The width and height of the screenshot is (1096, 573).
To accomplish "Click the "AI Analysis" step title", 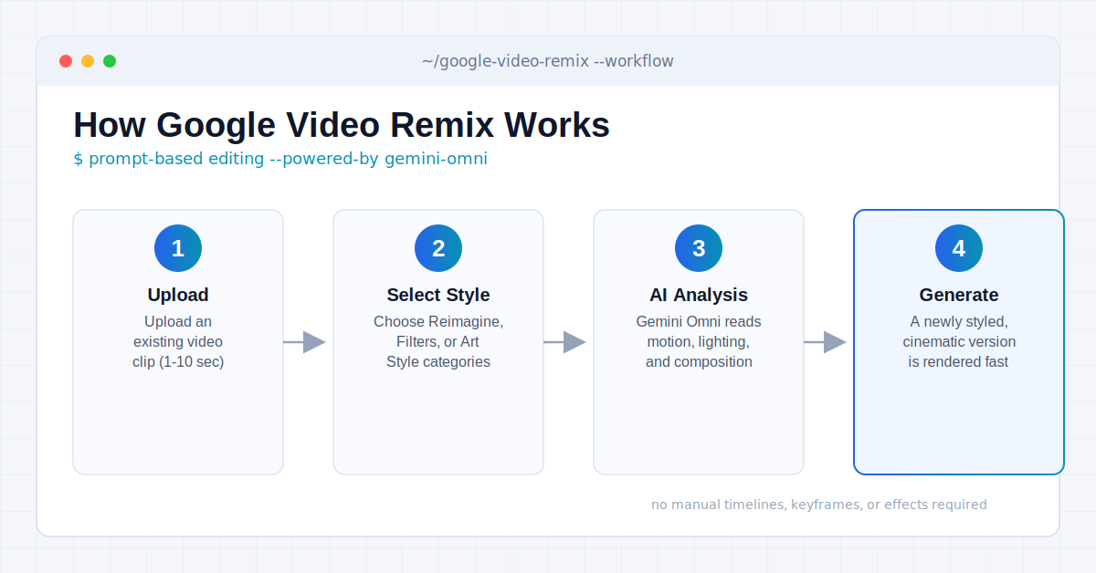I will (x=699, y=295).
